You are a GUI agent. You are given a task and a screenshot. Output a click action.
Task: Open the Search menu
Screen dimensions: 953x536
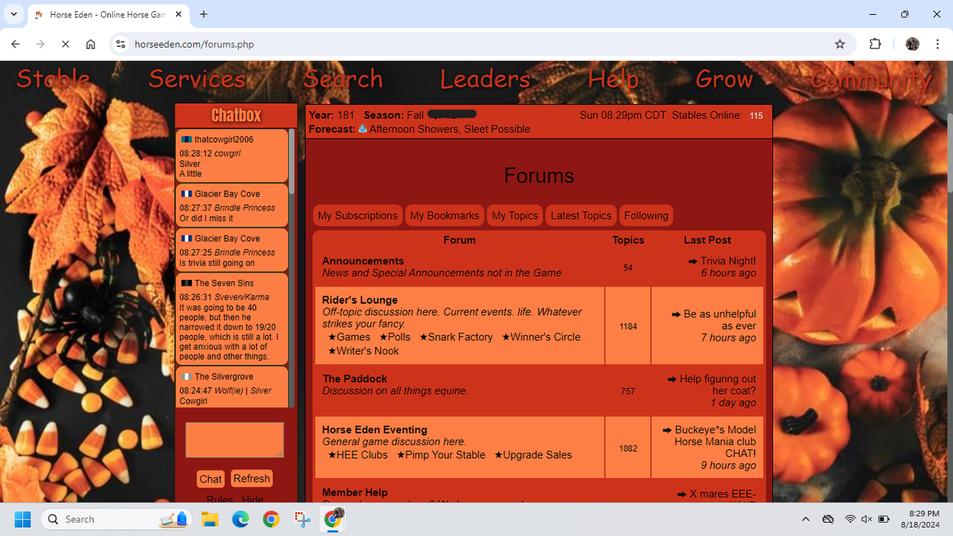343,79
